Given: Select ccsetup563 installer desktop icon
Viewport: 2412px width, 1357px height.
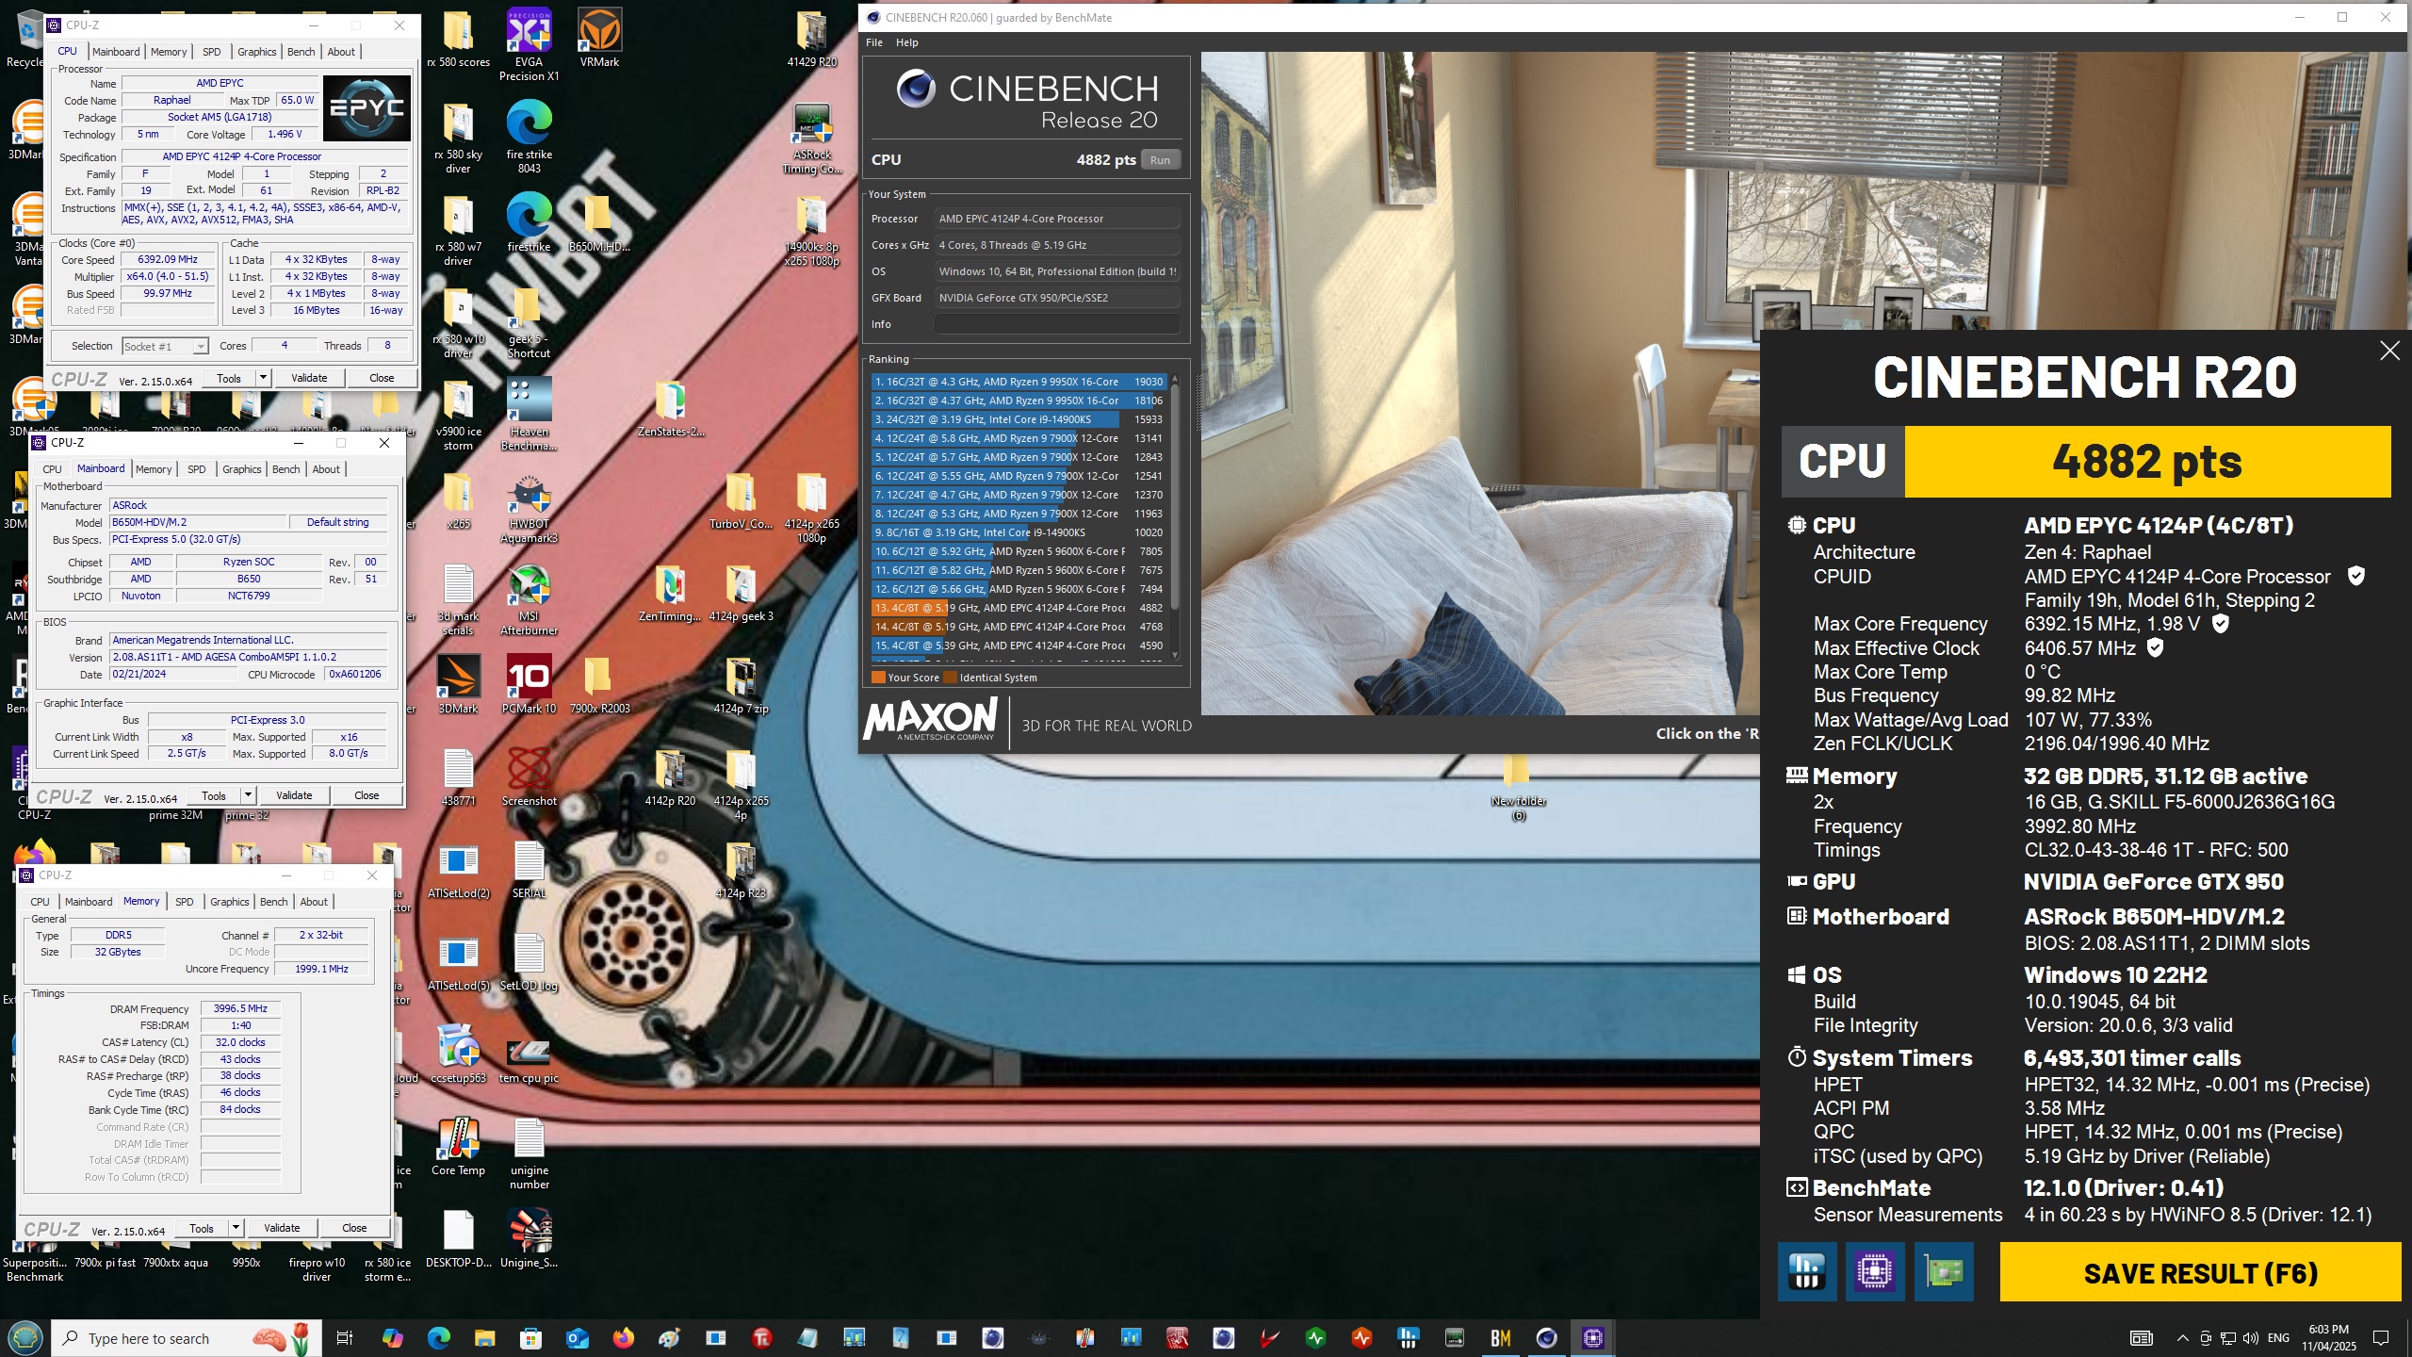Looking at the screenshot, I should pyautogui.click(x=458, y=1055).
